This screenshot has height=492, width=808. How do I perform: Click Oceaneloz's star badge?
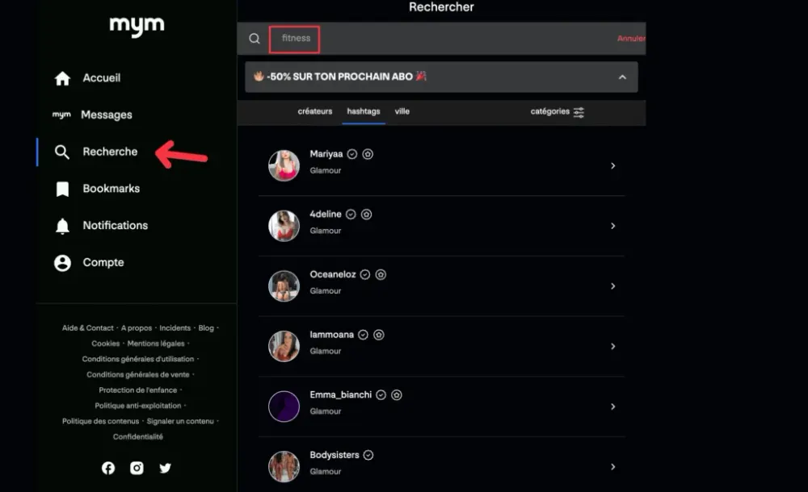click(381, 274)
